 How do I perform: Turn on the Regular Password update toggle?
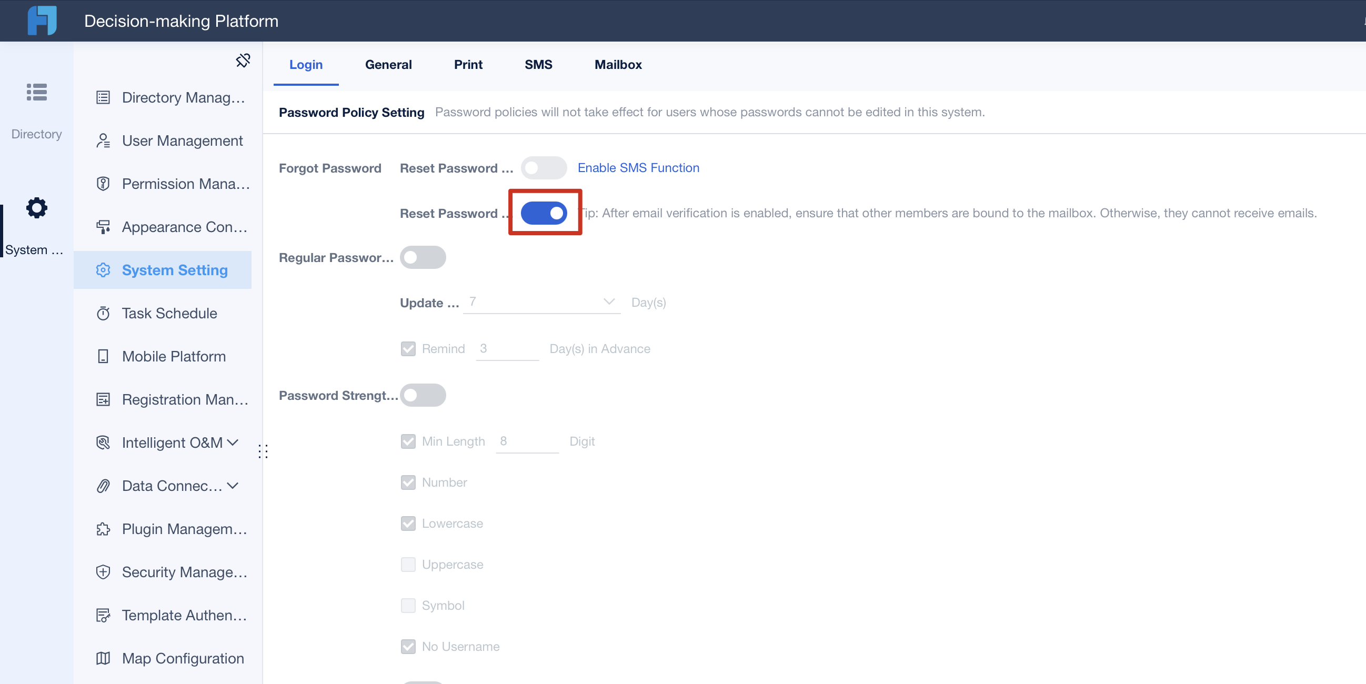423,258
